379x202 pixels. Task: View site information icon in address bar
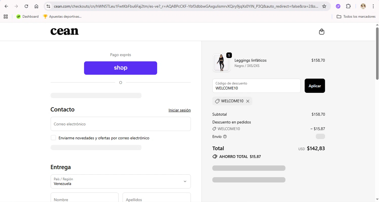pyautogui.click(x=49, y=6)
